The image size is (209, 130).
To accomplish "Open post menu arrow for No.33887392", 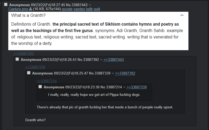I will [x=101, y=60].
